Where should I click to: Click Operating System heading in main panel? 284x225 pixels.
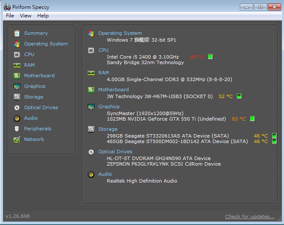120,34
